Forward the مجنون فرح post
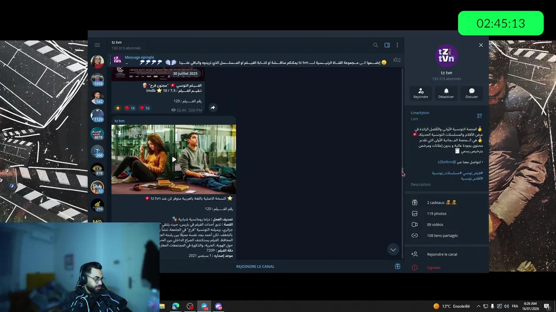 click(213, 107)
